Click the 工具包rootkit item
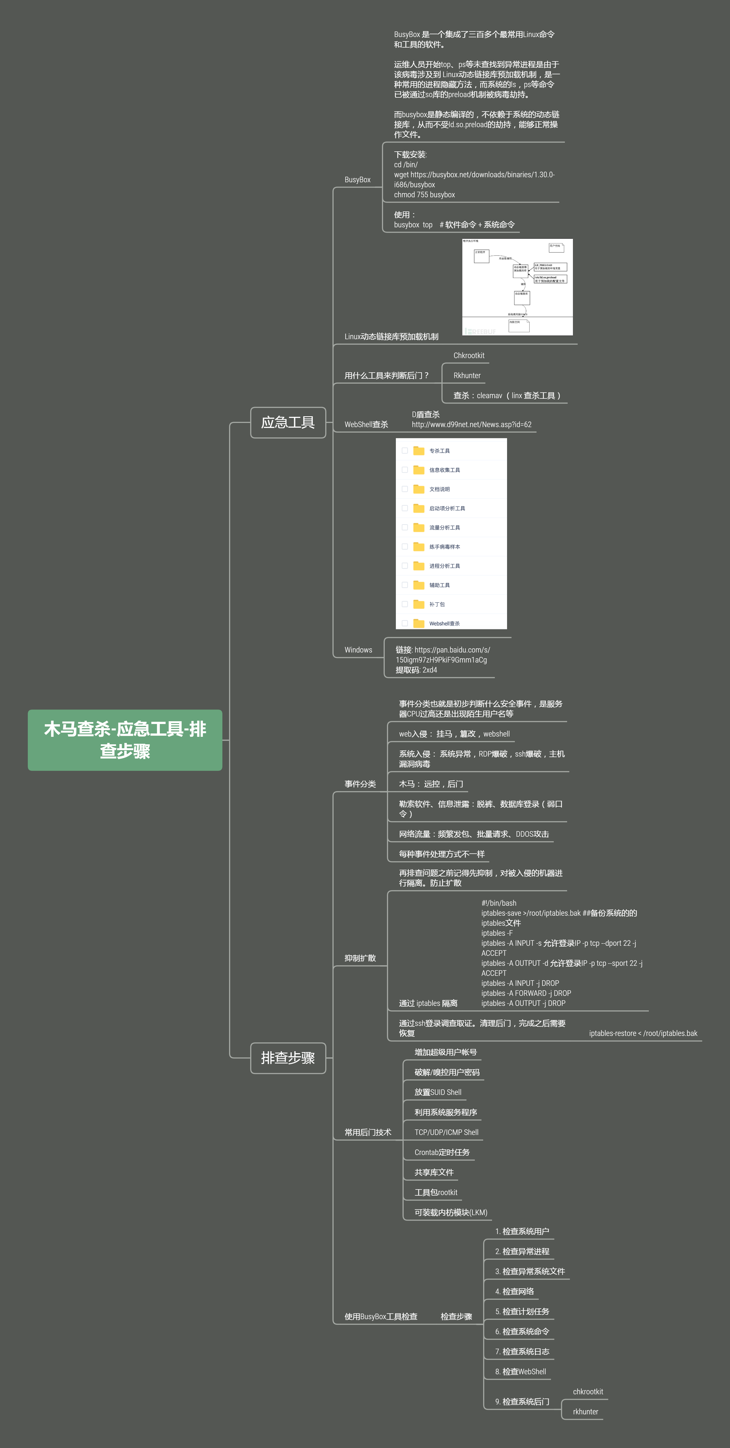 point(436,1192)
